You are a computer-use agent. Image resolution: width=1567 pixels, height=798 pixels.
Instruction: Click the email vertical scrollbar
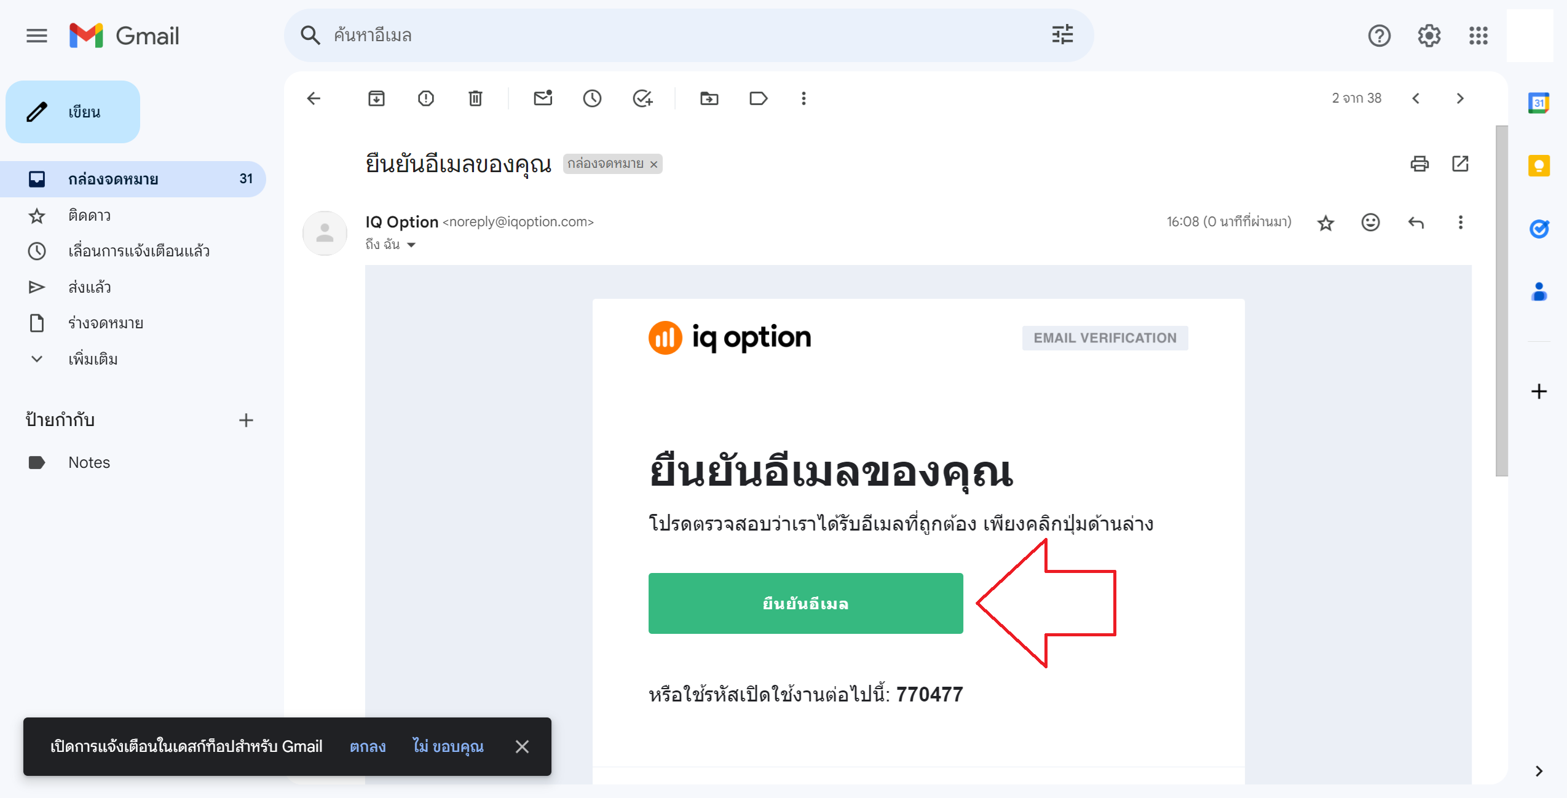[1501, 301]
